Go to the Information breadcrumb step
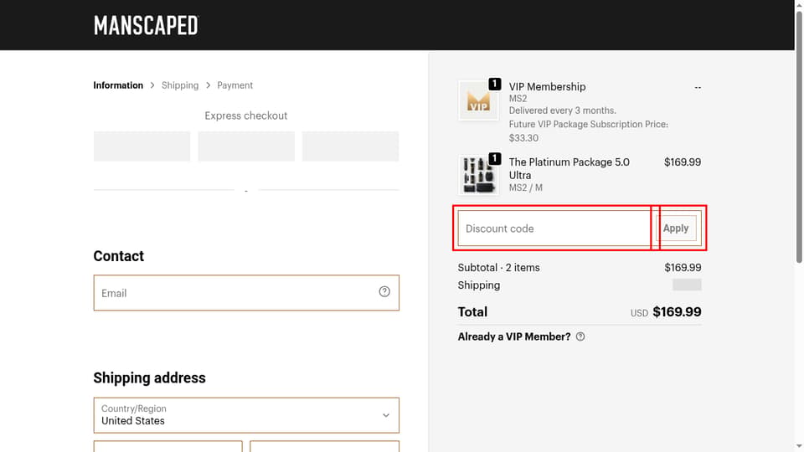 point(118,85)
